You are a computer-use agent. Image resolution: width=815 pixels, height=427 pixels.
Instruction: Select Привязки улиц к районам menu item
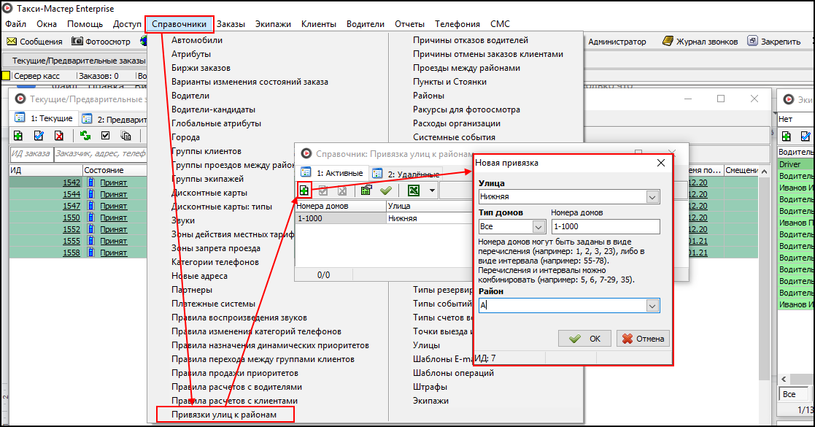point(224,415)
